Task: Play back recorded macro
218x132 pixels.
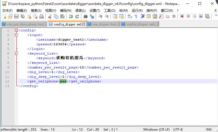Action: (x=195, y=16)
